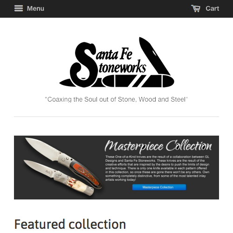Viewport: 233px width, 233px height.
Task: Click the Santa Fe Stoneworks logo
Action: click(116, 62)
